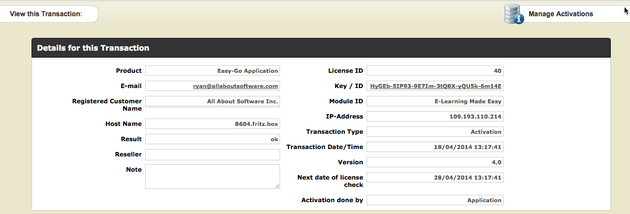
Task: Click the Note textarea resize handle
Action: click(x=278, y=186)
